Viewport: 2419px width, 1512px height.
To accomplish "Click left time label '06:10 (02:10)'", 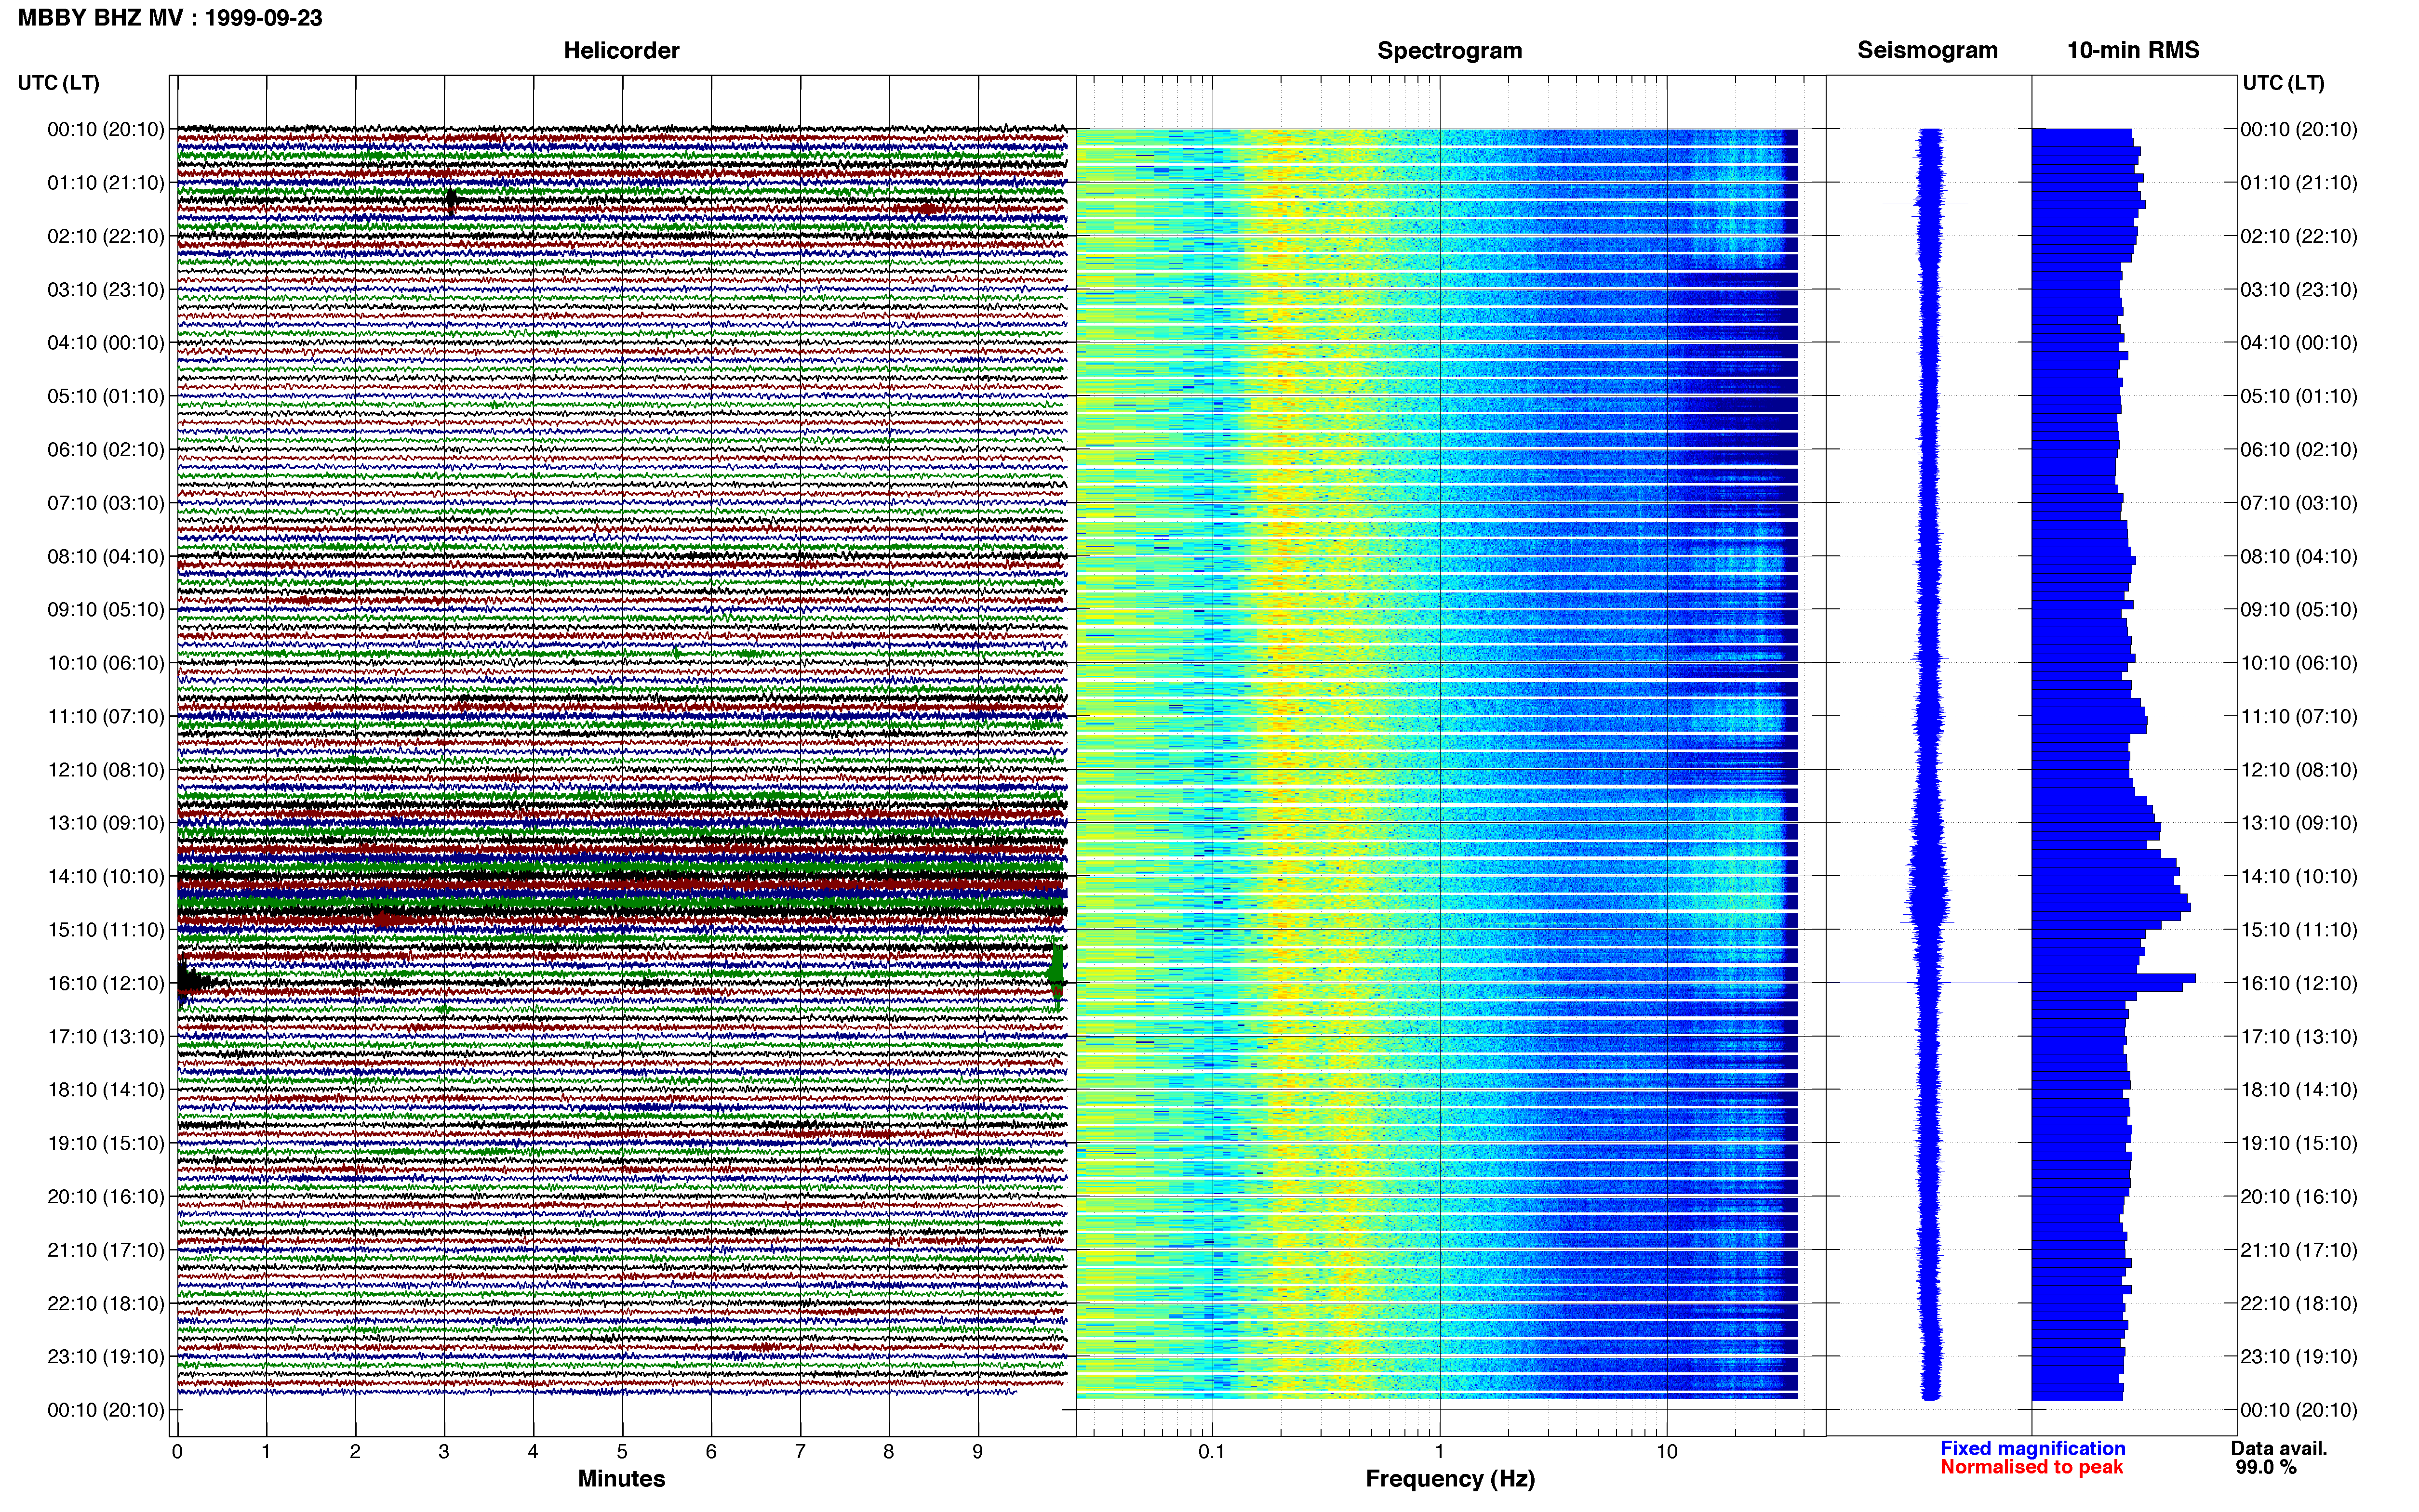I will tap(106, 450).
